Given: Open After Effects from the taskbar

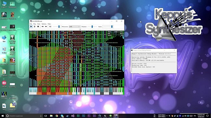Looking at the screenshot, I should 94,116.
